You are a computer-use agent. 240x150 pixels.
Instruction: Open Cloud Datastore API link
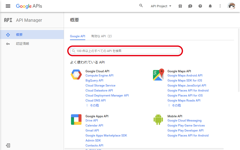(x=99, y=90)
